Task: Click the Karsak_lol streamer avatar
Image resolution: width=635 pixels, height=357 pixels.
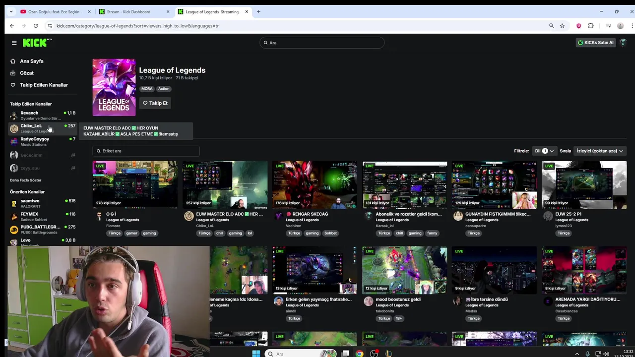Action: pyautogui.click(x=368, y=216)
